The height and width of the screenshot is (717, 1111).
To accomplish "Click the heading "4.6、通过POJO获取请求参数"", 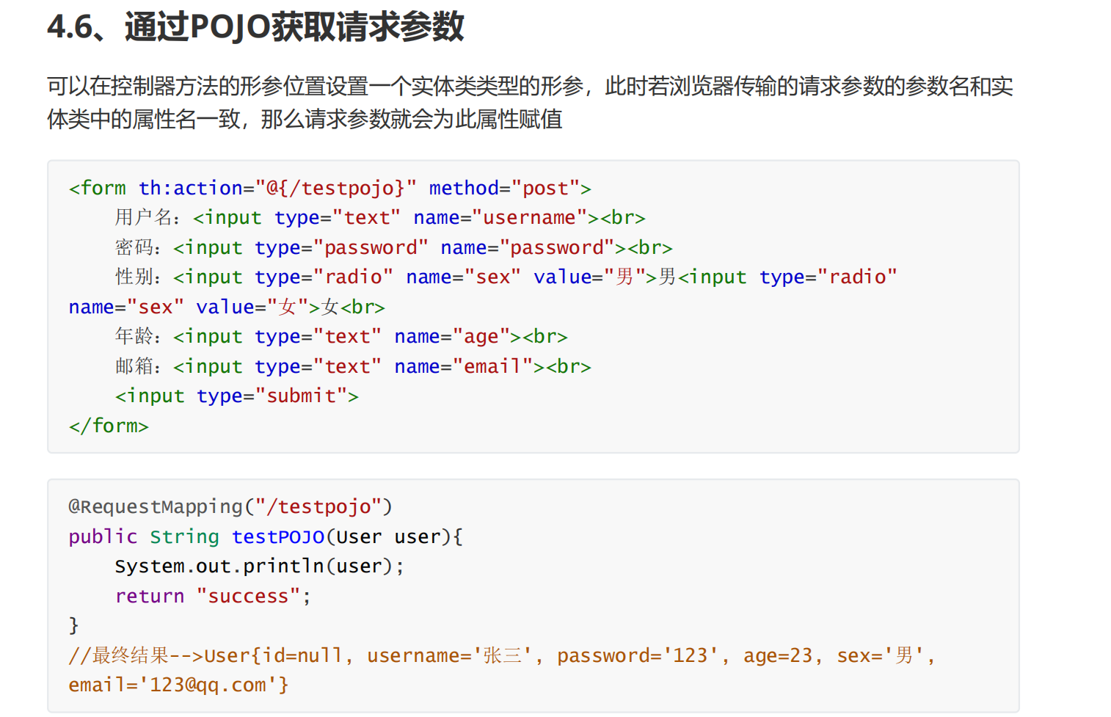I will point(255,28).
